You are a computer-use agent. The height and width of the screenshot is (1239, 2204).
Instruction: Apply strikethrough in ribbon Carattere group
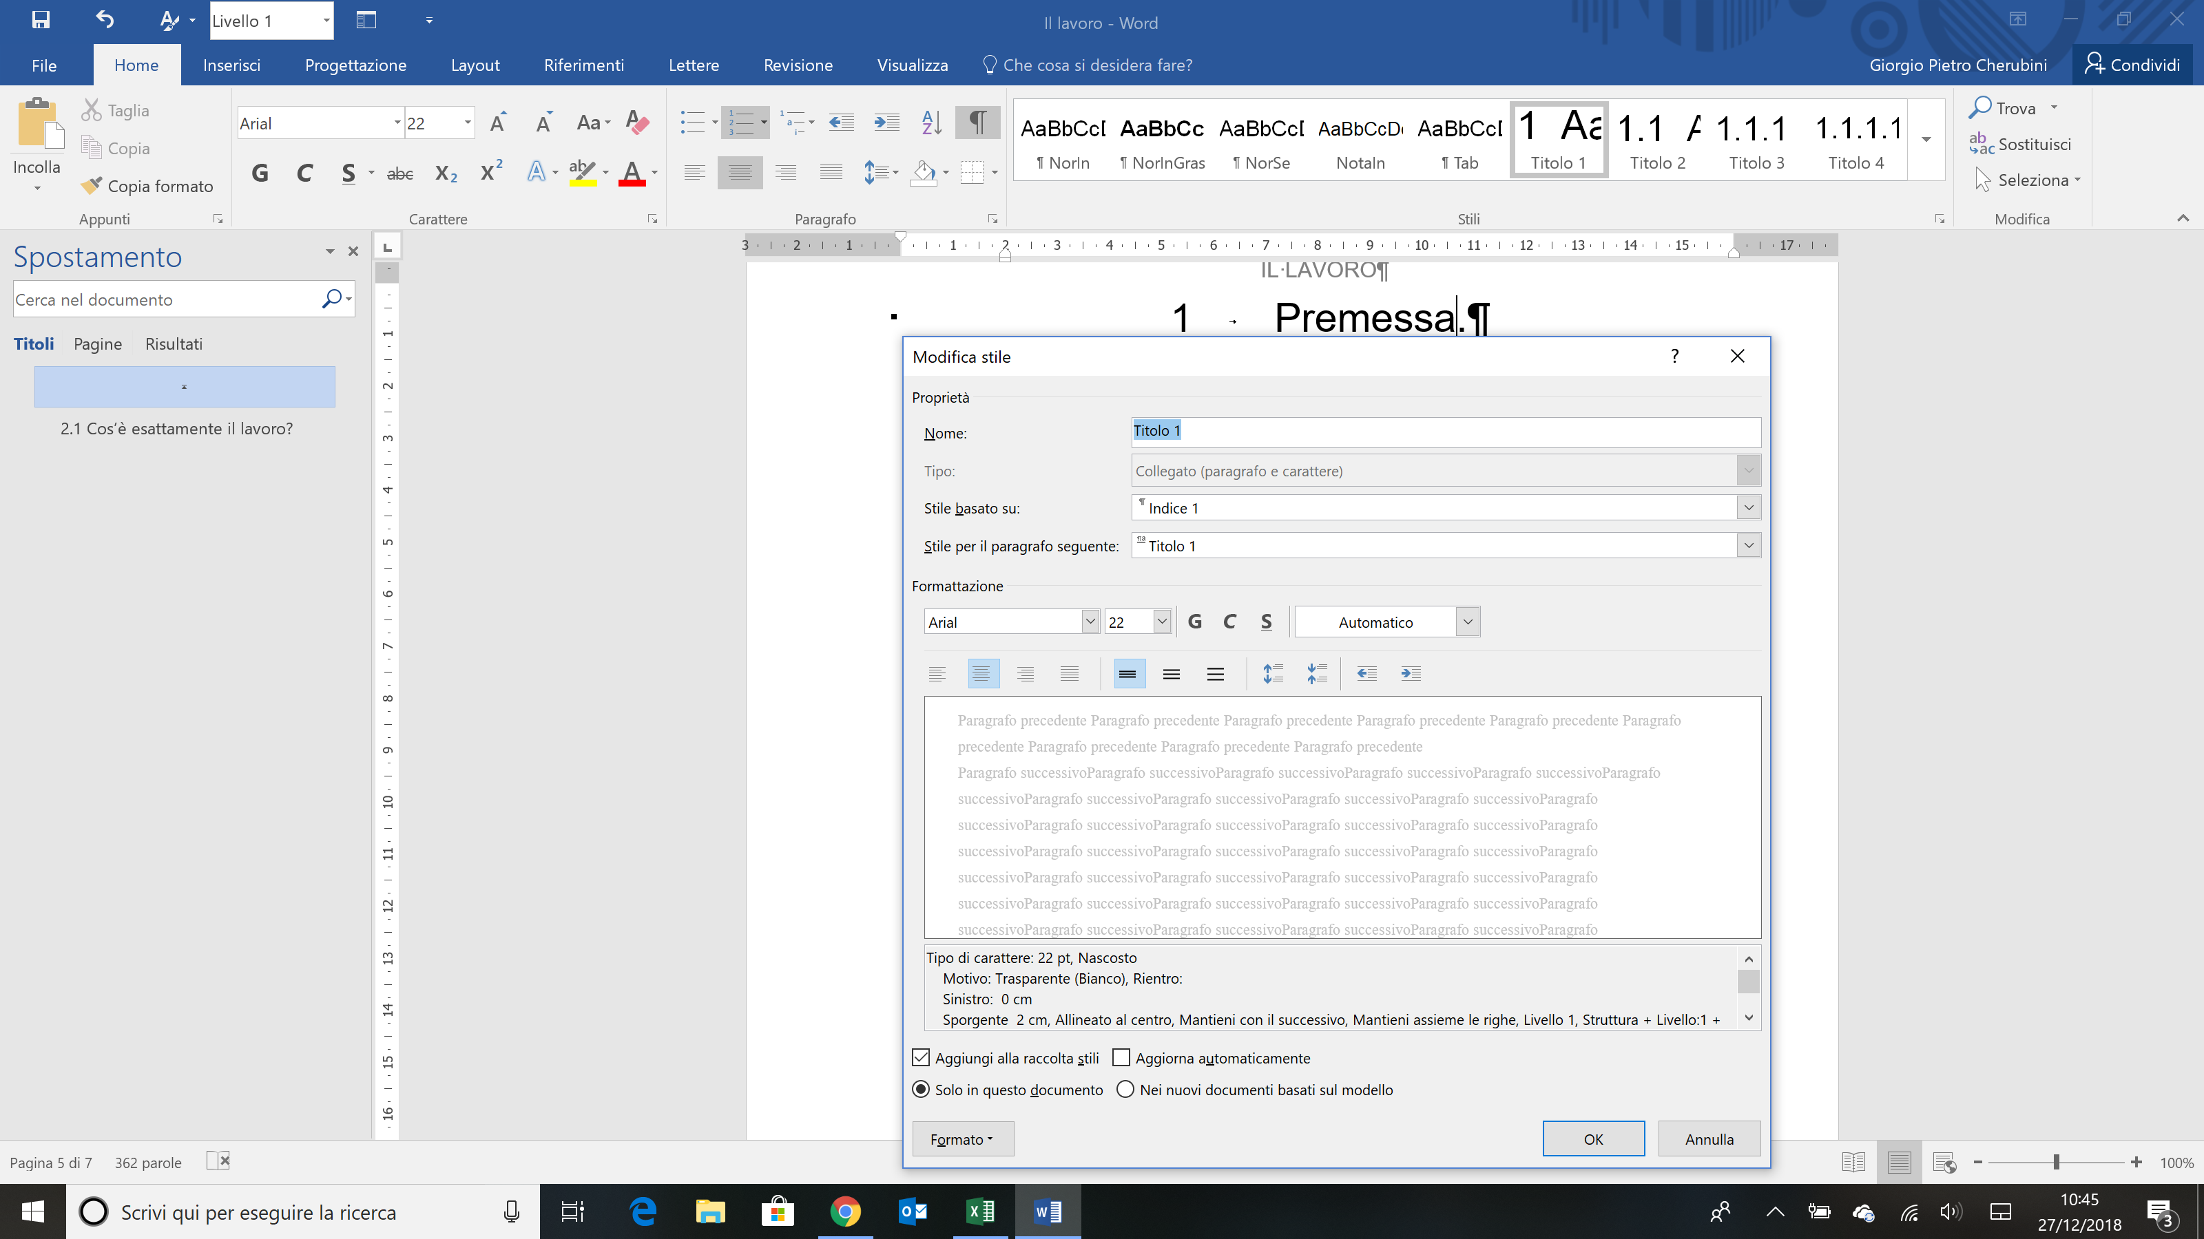point(399,173)
